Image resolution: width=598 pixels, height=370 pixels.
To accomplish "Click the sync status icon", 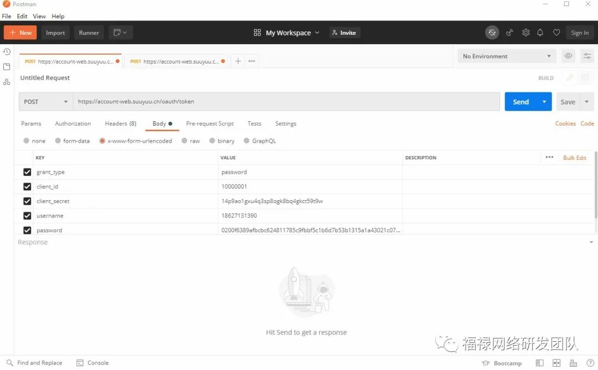I will (492, 33).
